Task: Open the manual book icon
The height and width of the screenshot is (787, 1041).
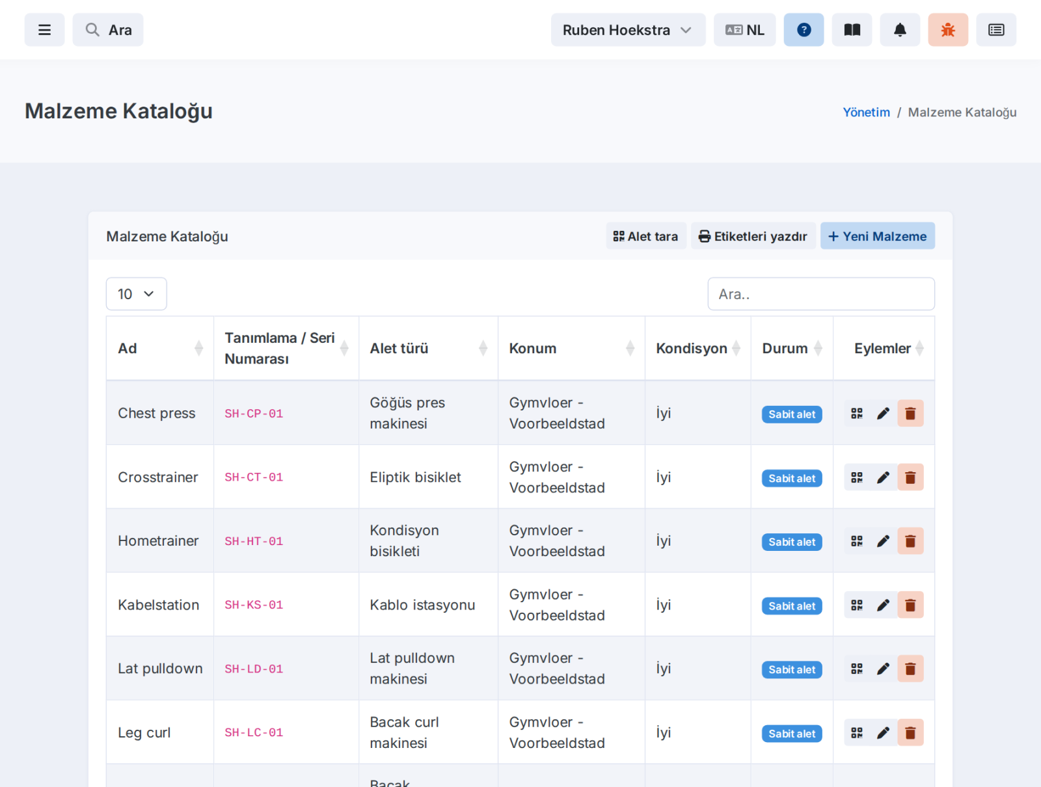Action: pyautogui.click(x=852, y=30)
